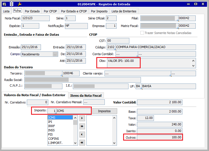Select Valores da Nota Fiscal / Dados Exterior tab
Image resolution: width=209 pixels, height=151 pixels.
(35, 95)
